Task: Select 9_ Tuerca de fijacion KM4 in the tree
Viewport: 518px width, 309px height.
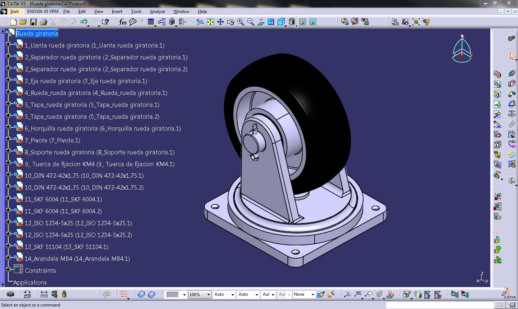Action: click(x=99, y=164)
